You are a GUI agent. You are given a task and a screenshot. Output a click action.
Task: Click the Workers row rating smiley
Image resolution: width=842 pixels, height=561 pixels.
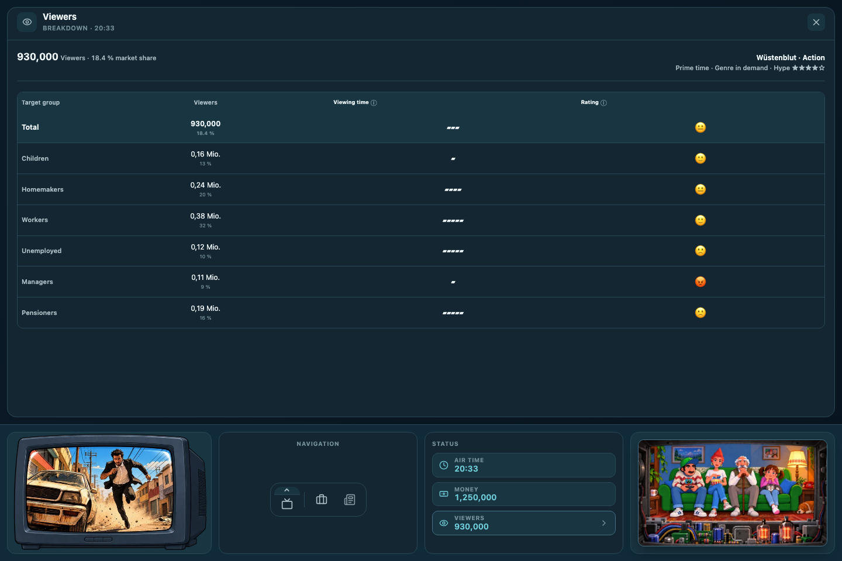700,220
